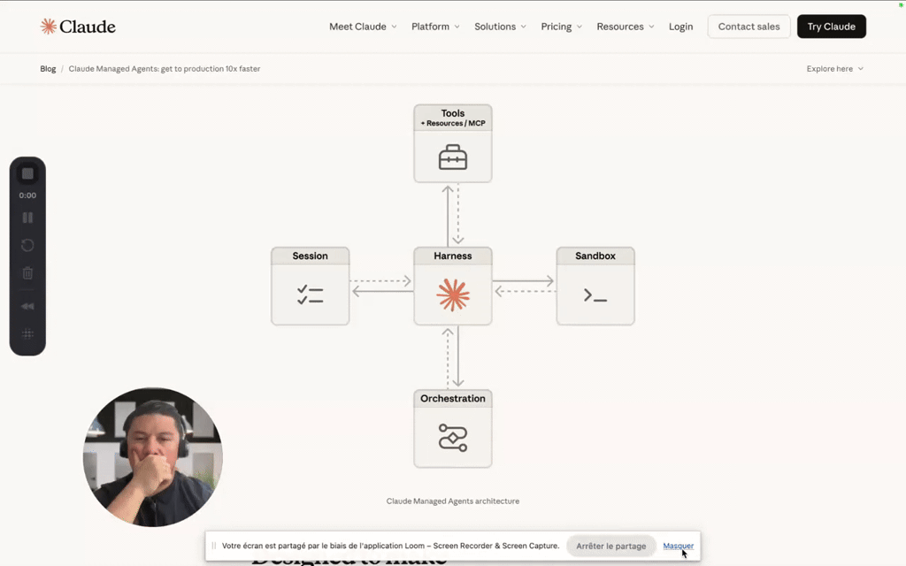Click the Loom recording timer 0:00
Viewport: 906px width, 566px height.
[x=27, y=195]
